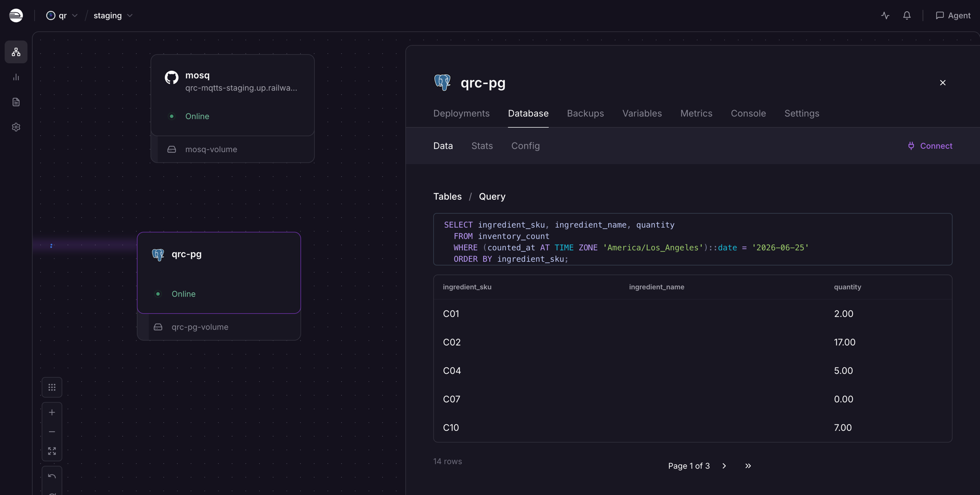The height and width of the screenshot is (495, 980).
Task: Click the quantity value 0.00
Action: (x=844, y=399)
